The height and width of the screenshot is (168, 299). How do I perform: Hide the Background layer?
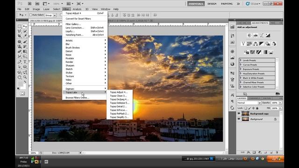(239, 119)
